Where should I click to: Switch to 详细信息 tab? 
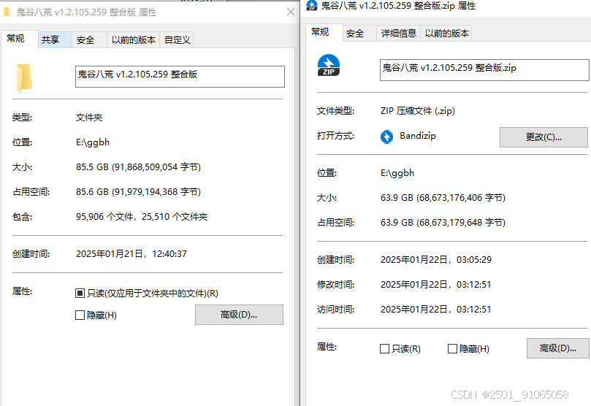(x=398, y=34)
